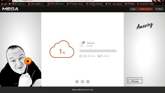The image size is (165, 93).
Task: Click the man with flower photo
Action: (x=21, y=66)
